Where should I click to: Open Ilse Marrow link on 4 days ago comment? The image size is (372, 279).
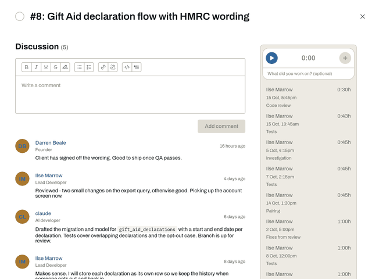pyautogui.click(x=49, y=176)
